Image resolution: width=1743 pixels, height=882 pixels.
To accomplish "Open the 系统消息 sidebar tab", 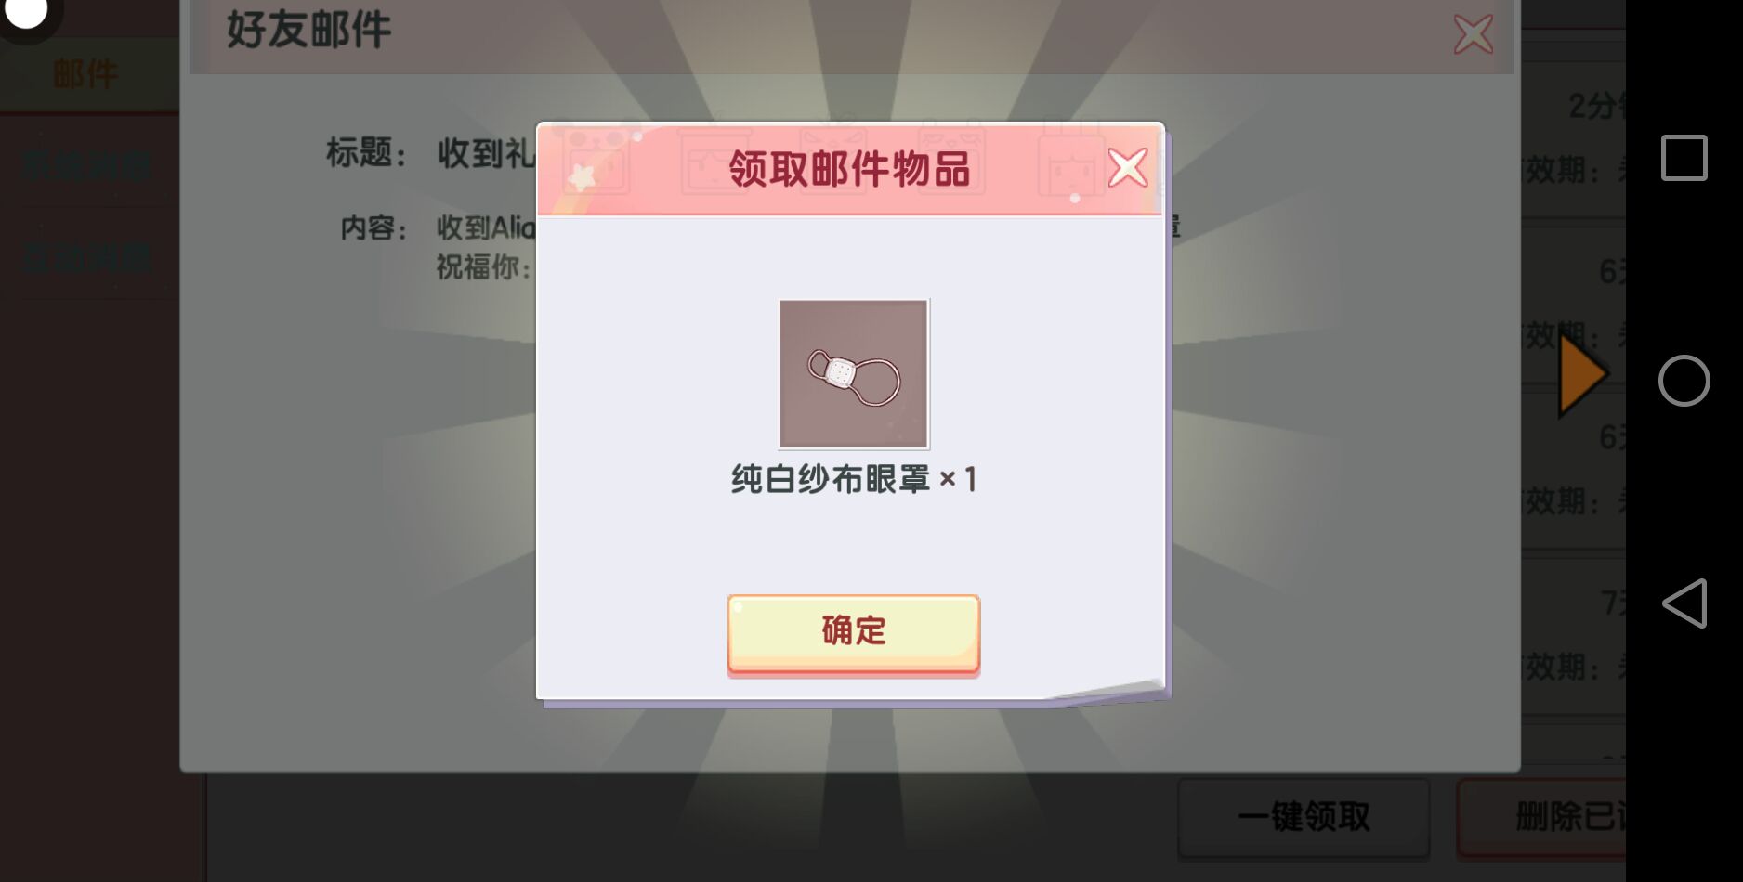I will (x=86, y=167).
